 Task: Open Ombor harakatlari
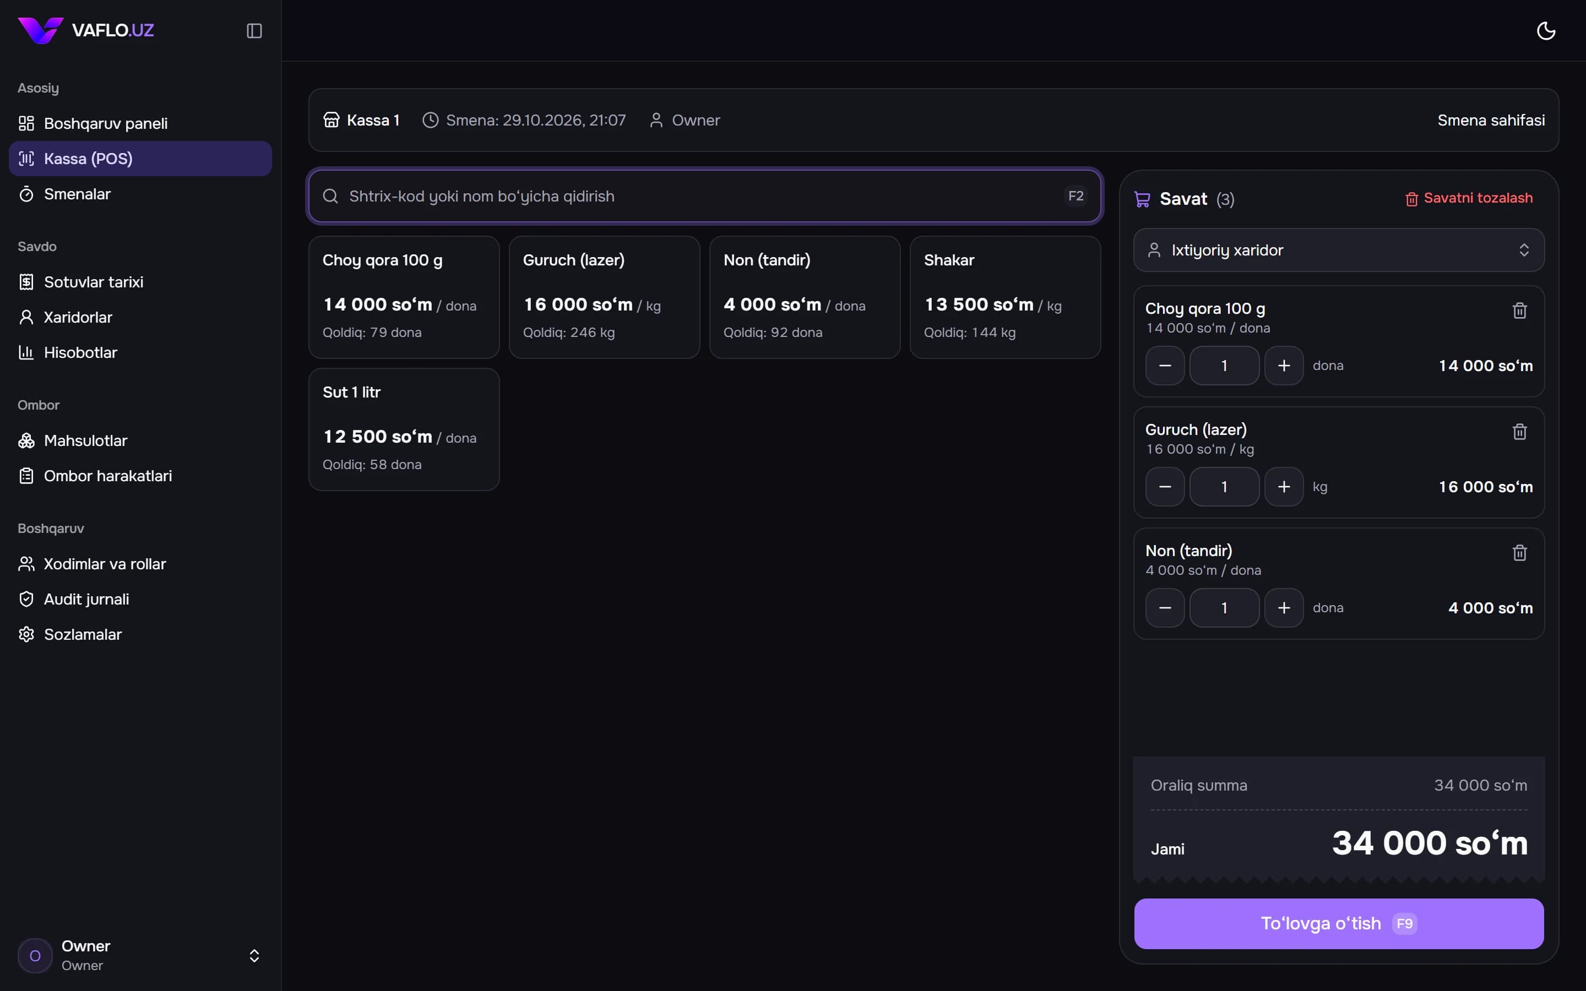(x=139, y=476)
